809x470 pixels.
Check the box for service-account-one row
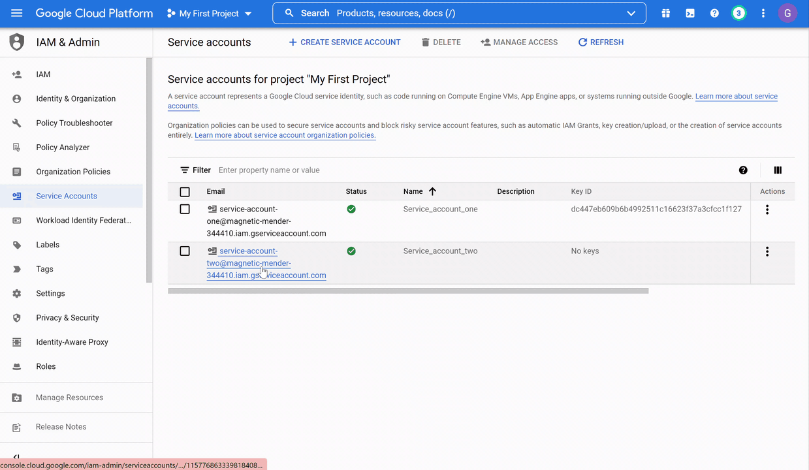pos(185,210)
